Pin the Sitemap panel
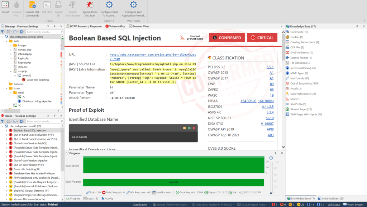The image size is (367, 207). pyautogui.click(x=54, y=26)
